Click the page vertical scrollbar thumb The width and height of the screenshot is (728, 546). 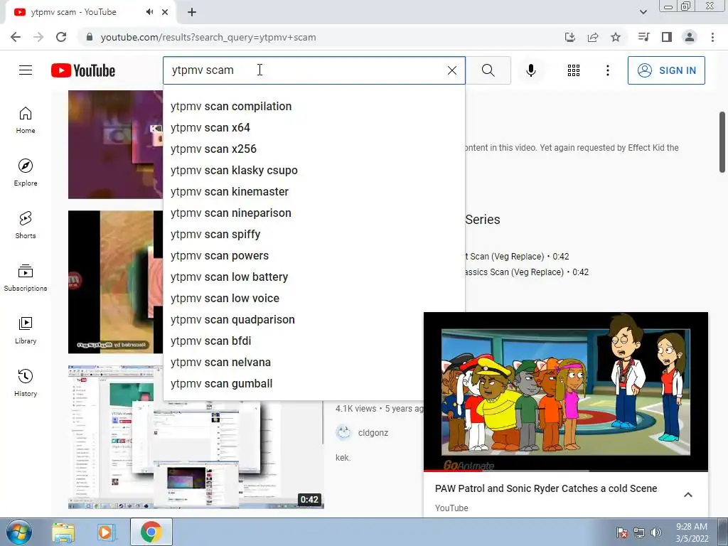tap(722, 142)
